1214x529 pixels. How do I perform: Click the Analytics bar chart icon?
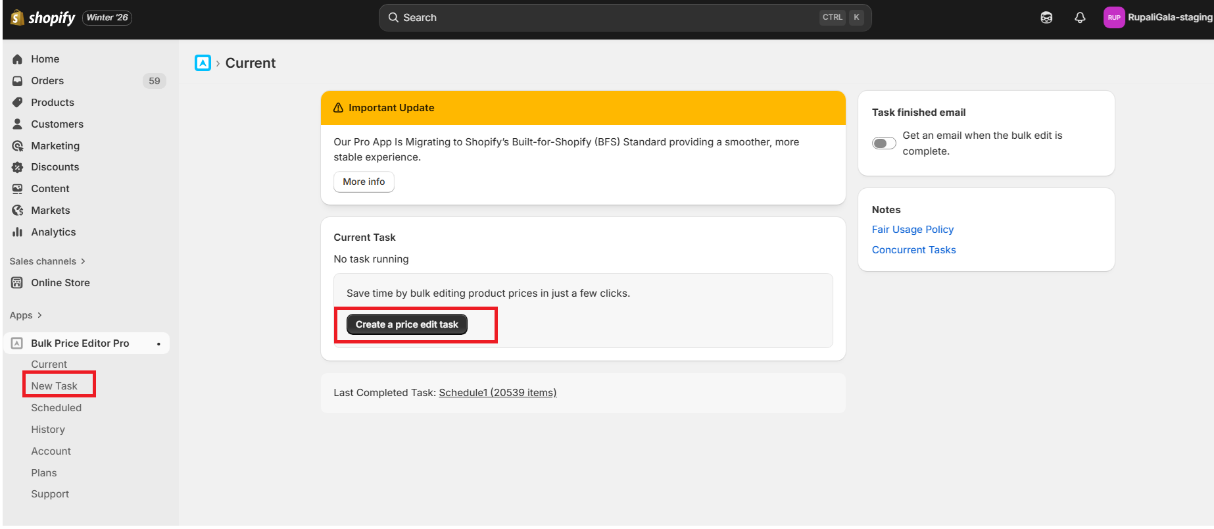(18, 232)
